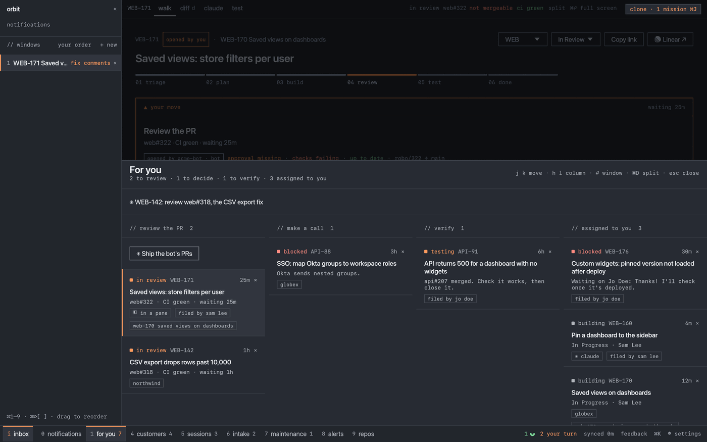This screenshot has width=707, height=442.
Task: Close the WEB-171 window row
Action: tap(115, 63)
